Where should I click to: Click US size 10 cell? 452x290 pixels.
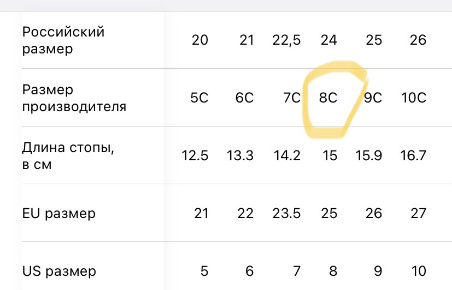(419, 271)
